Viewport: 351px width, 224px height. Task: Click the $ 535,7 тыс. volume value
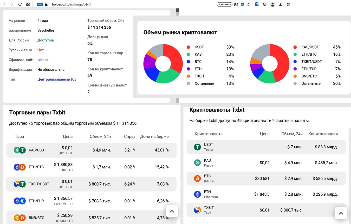(100, 218)
